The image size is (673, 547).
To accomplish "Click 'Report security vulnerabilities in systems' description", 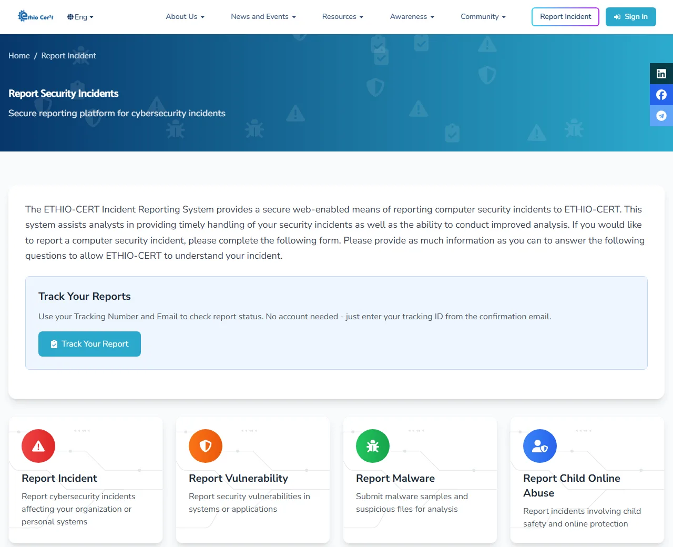I will (249, 503).
